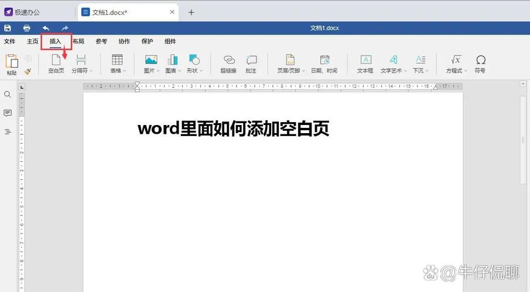This screenshot has width=530, height=292.
Task: Close the 文档1.docx* tab
Action: (x=172, y=12)
